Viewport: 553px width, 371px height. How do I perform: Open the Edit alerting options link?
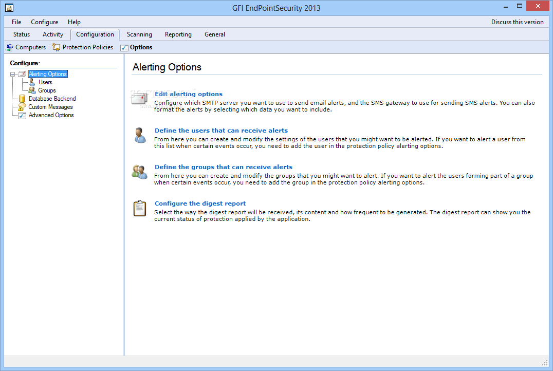(189, 94)
